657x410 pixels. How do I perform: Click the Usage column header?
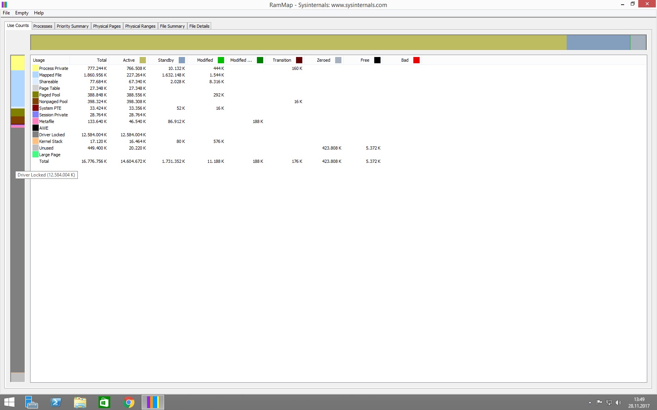tap(50, 60)
